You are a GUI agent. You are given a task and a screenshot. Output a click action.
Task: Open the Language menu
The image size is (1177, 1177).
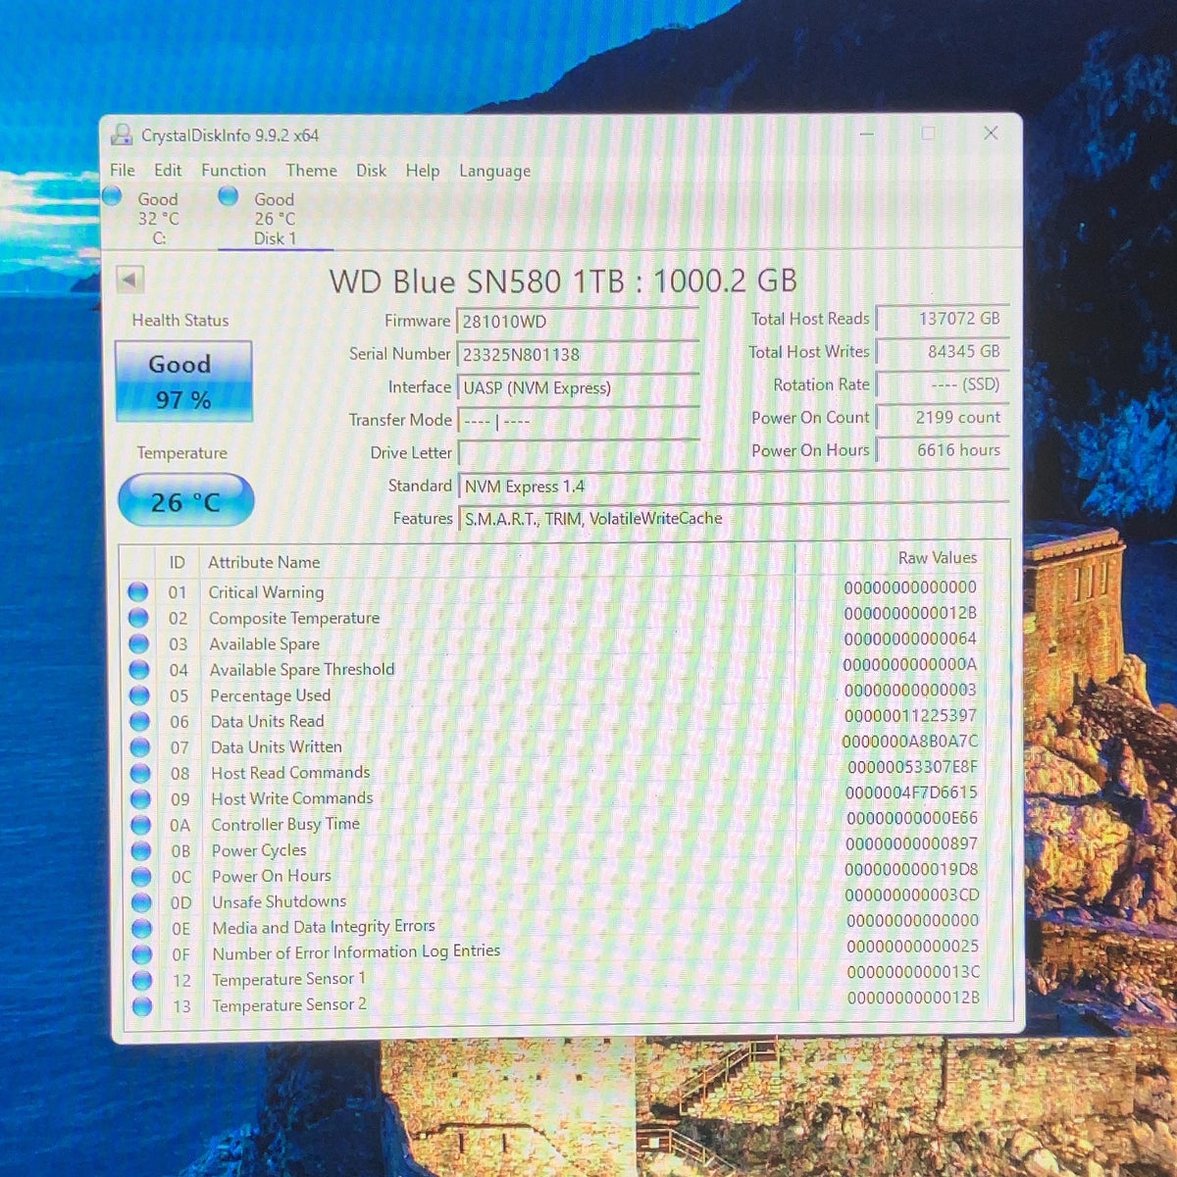(x=494, y=171)
